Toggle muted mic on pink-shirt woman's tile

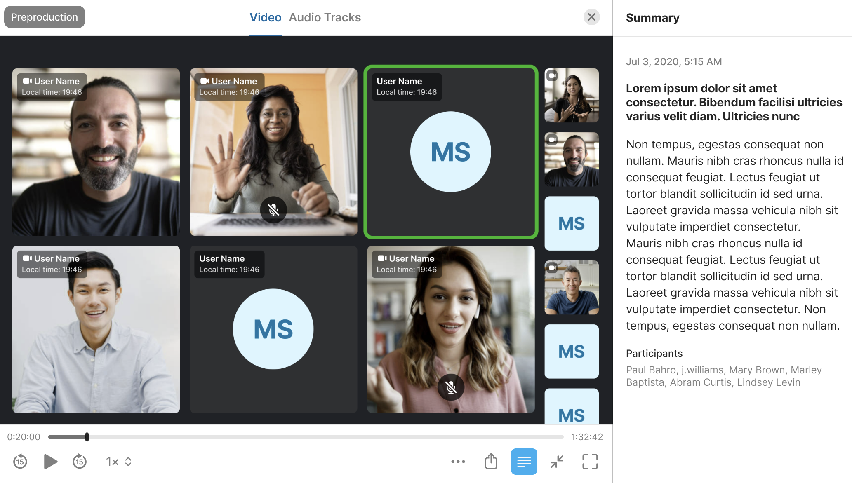coord(451,387)
